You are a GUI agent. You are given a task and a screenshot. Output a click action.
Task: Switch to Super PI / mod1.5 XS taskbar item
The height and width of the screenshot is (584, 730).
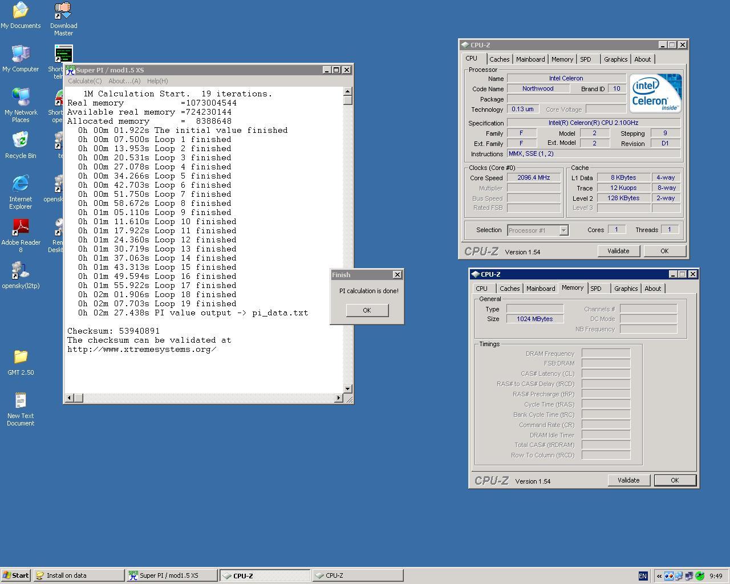click(x=172, y=575)
